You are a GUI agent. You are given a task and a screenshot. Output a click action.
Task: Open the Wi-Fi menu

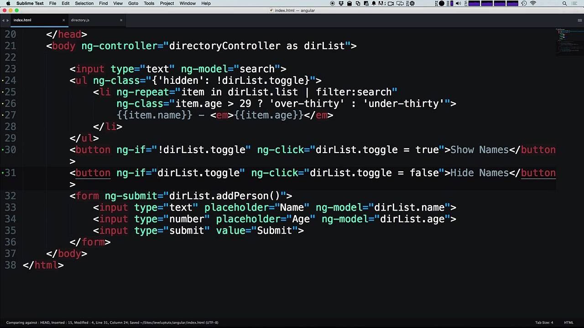(533, 3)
